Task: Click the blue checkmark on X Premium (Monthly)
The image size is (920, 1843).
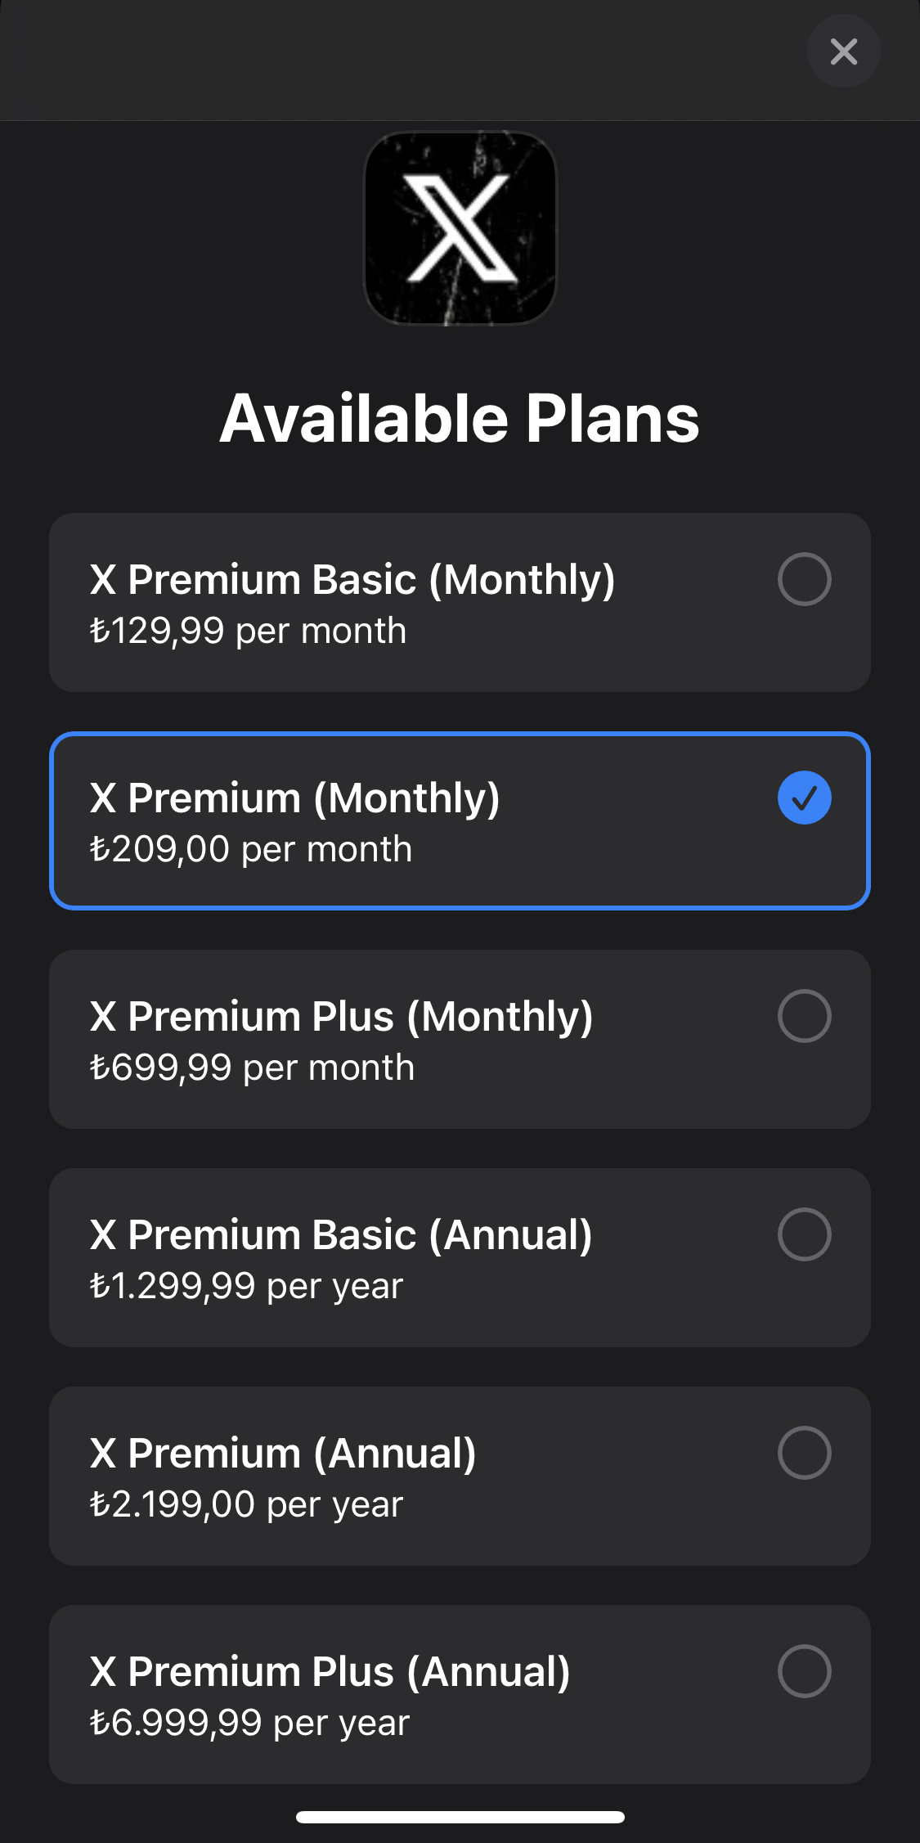Action: pyautogui.click(x=804, y=798)
